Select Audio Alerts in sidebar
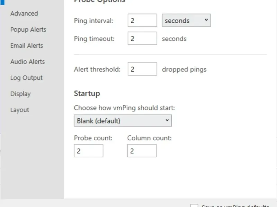This screenshot has height=207, width=277. (27, 62)
